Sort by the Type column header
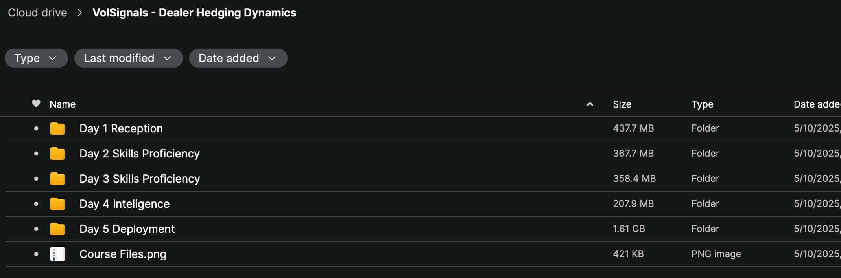Viewport: 841px width, 278px height. pos(702,104)
